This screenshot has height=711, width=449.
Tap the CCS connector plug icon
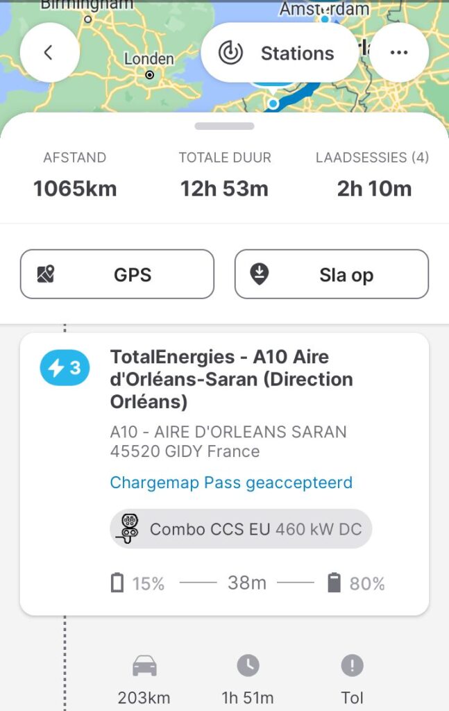click(129, 528)
